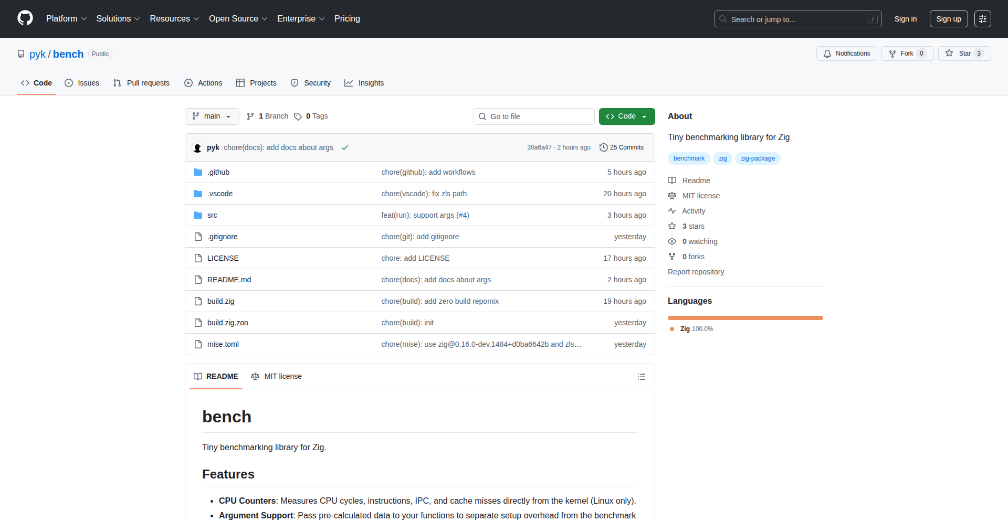1008x521 pixels.
Task: Open the command palette icon button
Action: click(x=982, y=19)
